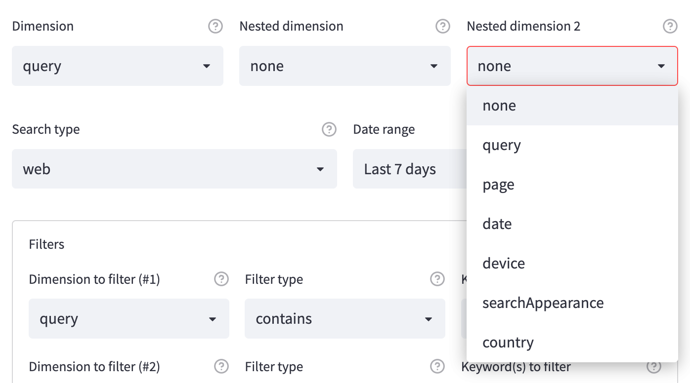Show help for Dimension to filter (#2)
The image size is (690, 383).
tap(221, 367)
